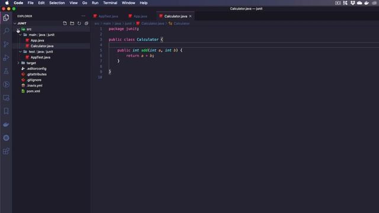Collapse the JUNIT project section
This screenshot has height=213, width=379.
[x=15, y=24]
